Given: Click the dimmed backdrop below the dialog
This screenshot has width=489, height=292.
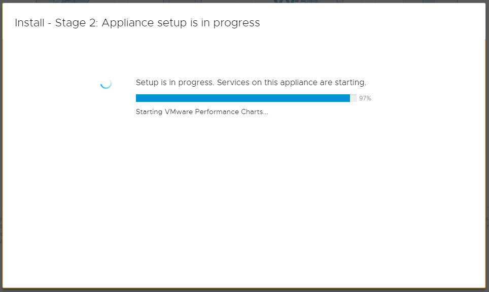Looking at the screenshot, I should 243,290.
